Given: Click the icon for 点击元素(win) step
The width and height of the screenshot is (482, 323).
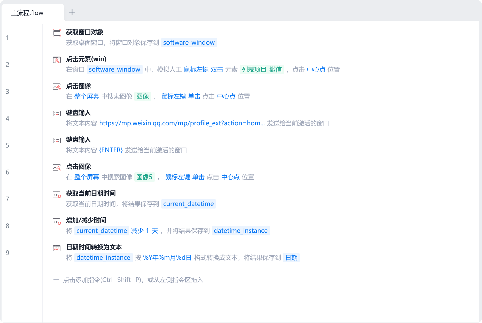Looking at the screenshot, I should point(57,60).
